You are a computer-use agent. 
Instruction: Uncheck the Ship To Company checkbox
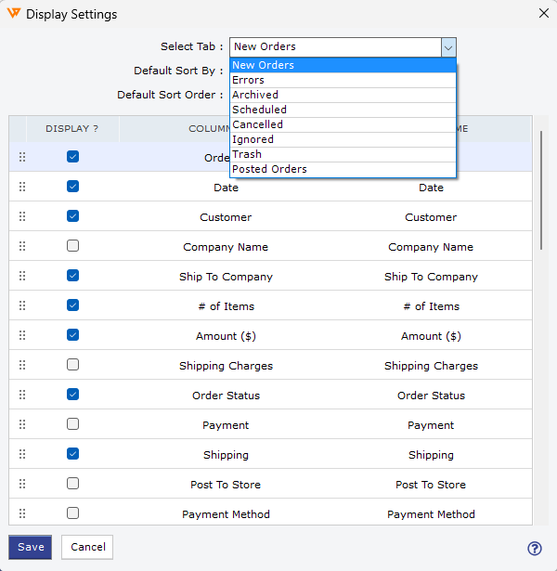pos(72,276)
